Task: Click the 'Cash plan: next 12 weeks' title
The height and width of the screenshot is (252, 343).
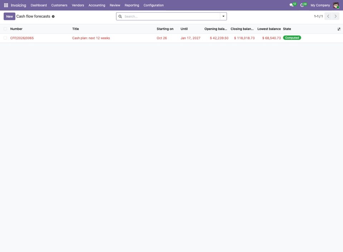Action: pos(91,38)
